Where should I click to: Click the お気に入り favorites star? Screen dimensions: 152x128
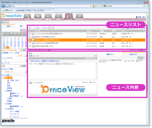click(x=3, y=10)
